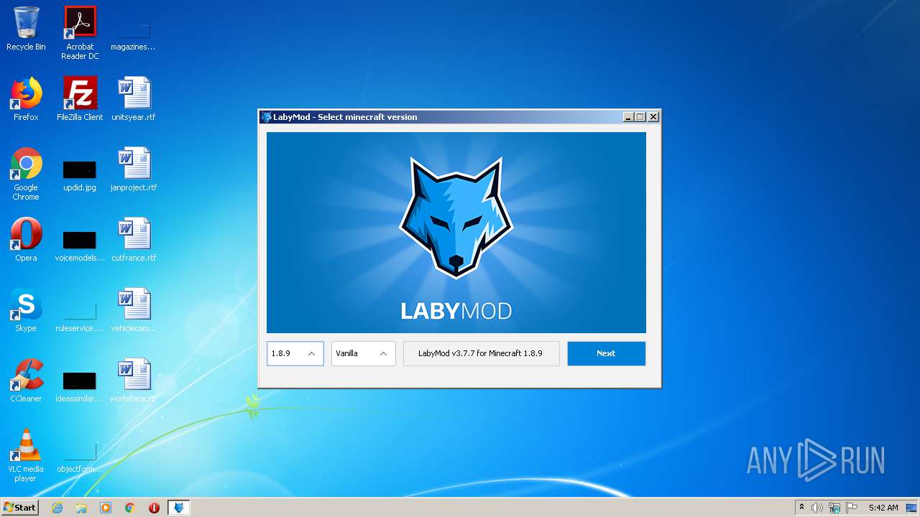Select the VLC media player desktop icon
The image size is (920, 517).
click(26, 455)
